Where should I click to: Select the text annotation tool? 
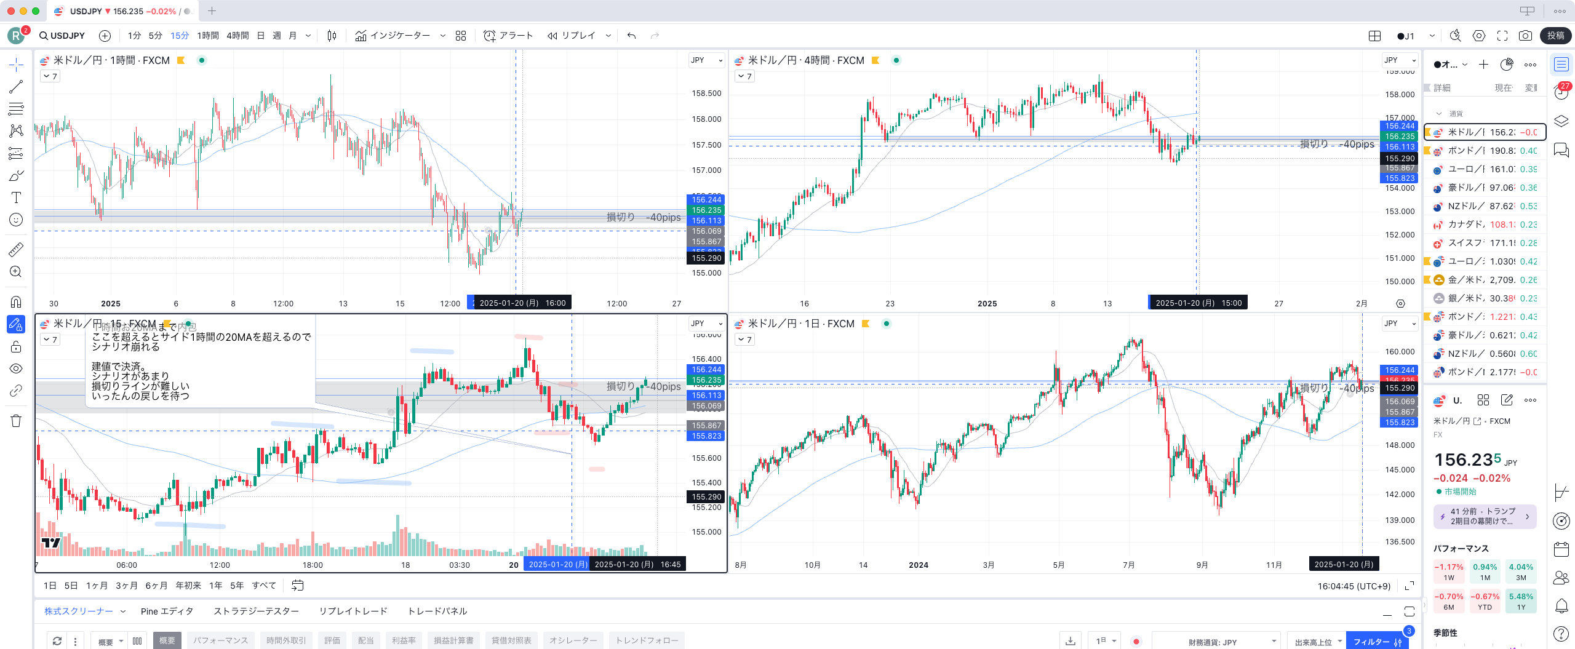tap(16, 197)
